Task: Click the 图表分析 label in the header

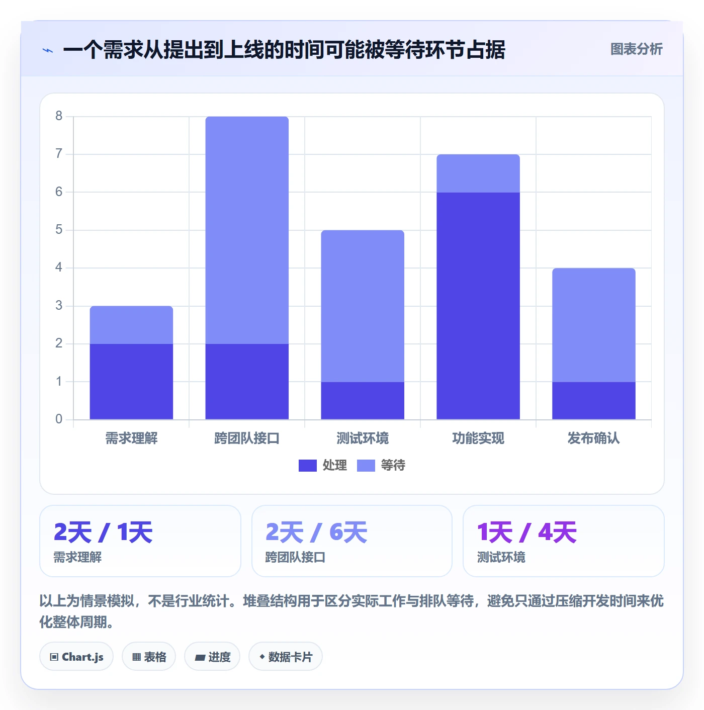Action: tap(636, 49)
